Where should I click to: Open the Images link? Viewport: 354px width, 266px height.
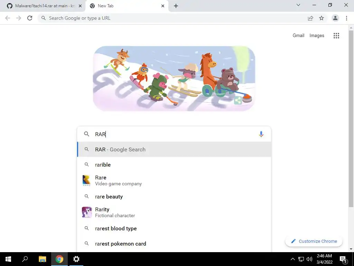[317, 36]
